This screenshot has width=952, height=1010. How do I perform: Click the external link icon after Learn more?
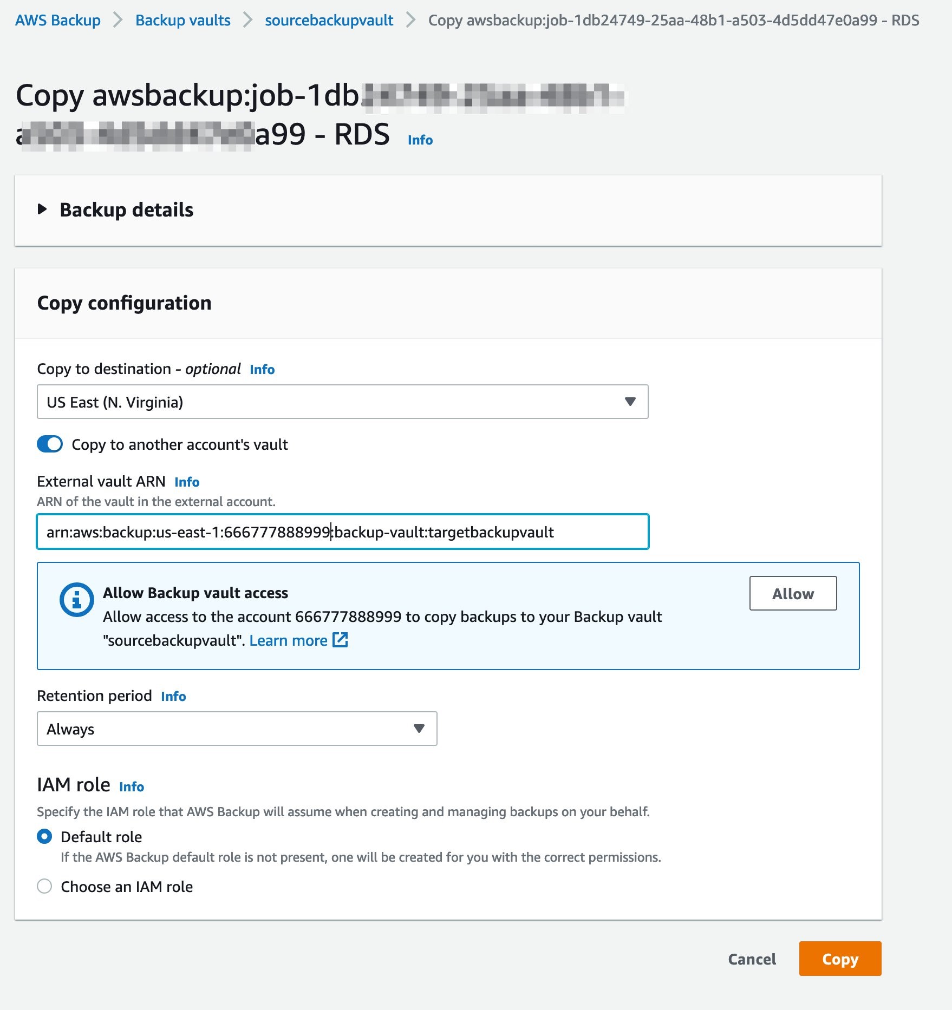(x=340, y=640)
